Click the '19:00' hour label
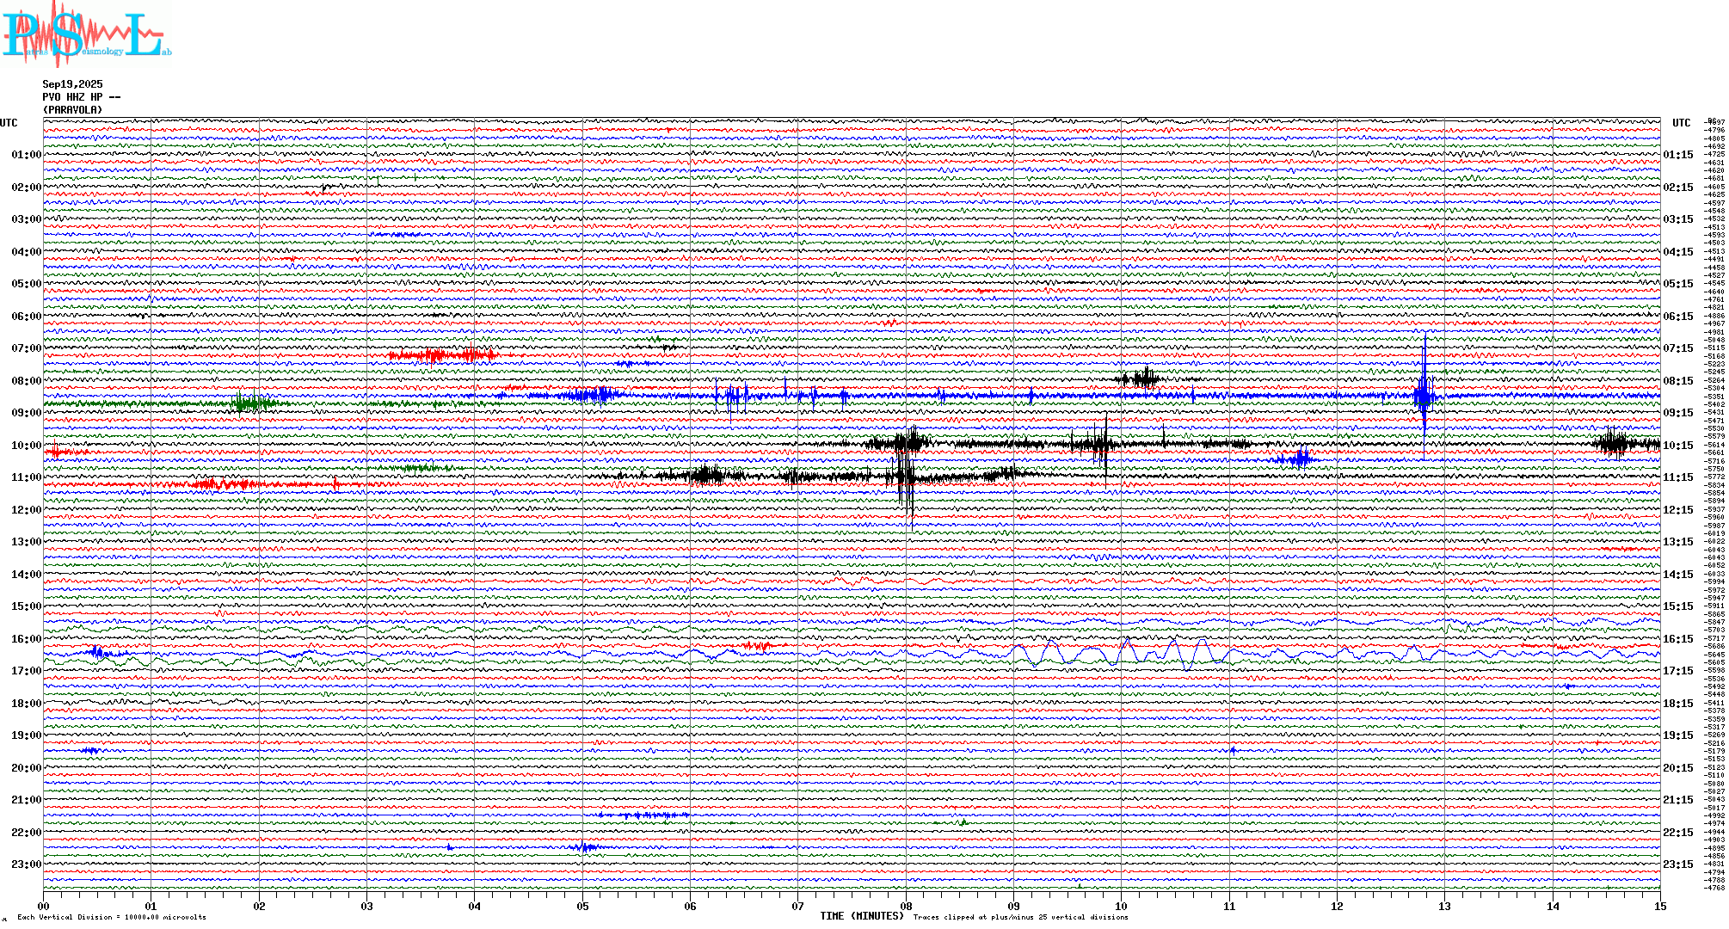1729x929 pixels. coord(27,735)
